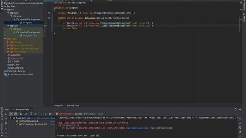Sort test results by duration
The height and width of the screenshot is (138, 246).
(26, 114)
